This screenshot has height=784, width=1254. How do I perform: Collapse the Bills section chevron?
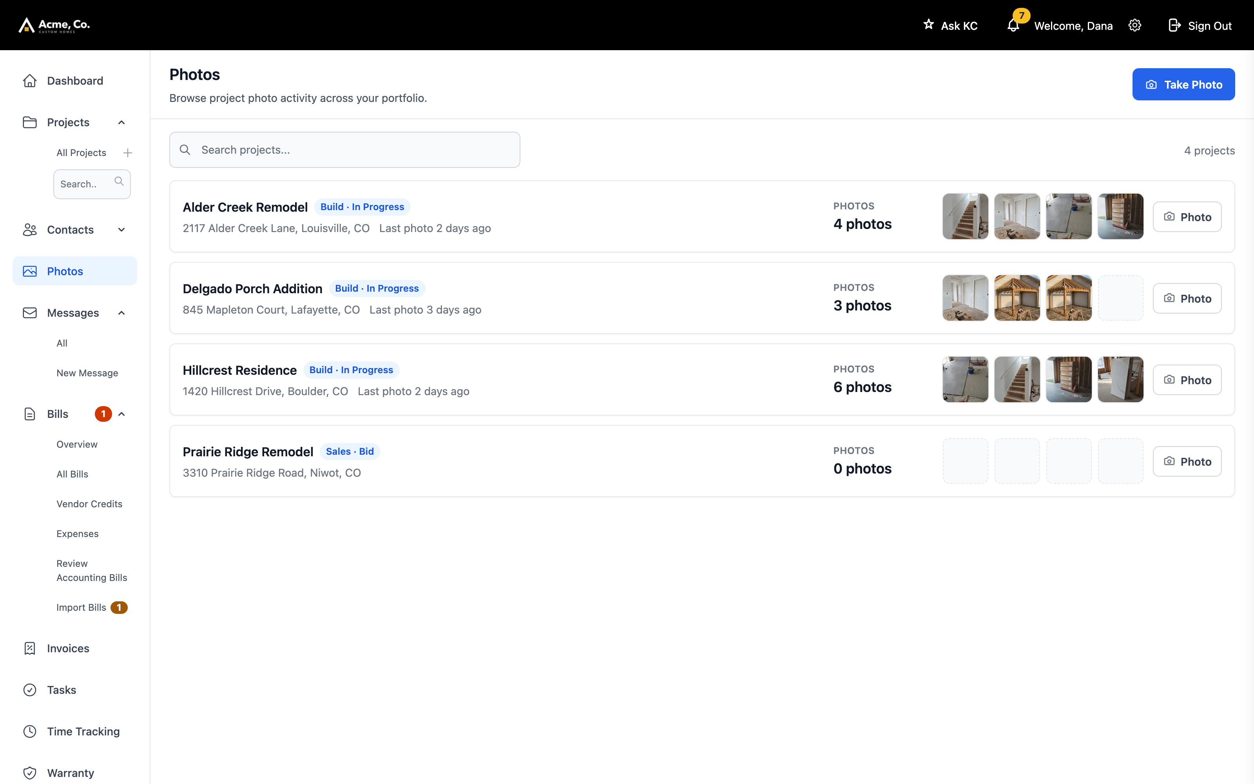coord(122,414)
